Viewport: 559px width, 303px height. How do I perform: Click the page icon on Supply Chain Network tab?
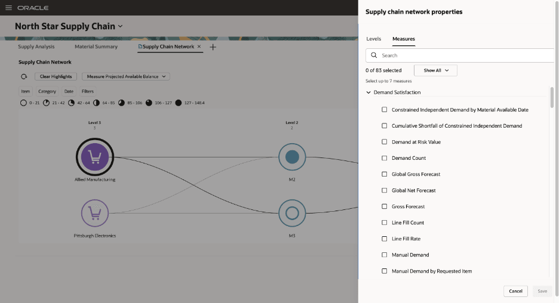[140, 47]
